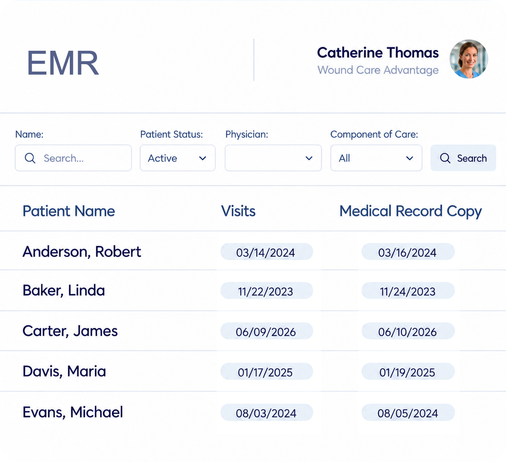The width and height of the screenshot is (506, 462).
Task: Click the Component of Care label
Action: (x=374, y=134)
